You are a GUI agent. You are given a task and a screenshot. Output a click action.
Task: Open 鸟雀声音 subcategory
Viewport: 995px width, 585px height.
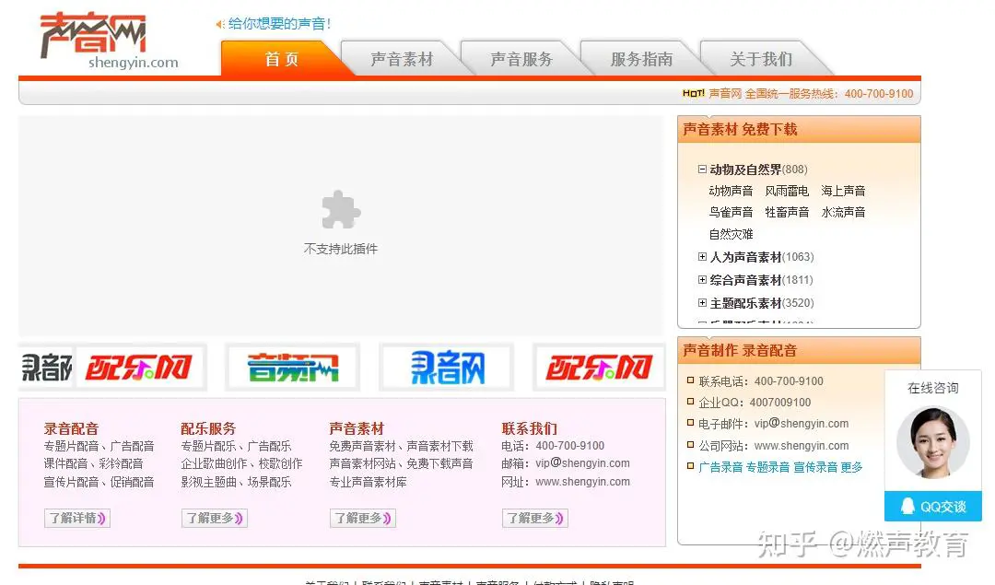(x=731, y=212)
